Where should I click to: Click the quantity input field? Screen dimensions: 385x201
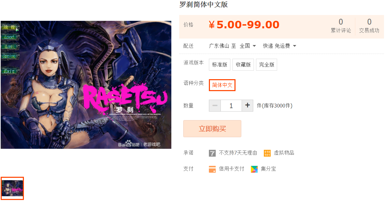231,105
